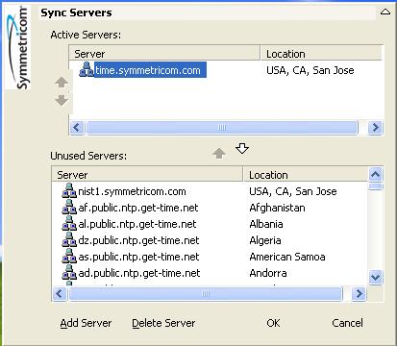This screenshot has width=397, height=346.
Task: Click Unused Servers scroll up arrow
Action: tap(375, 175)
